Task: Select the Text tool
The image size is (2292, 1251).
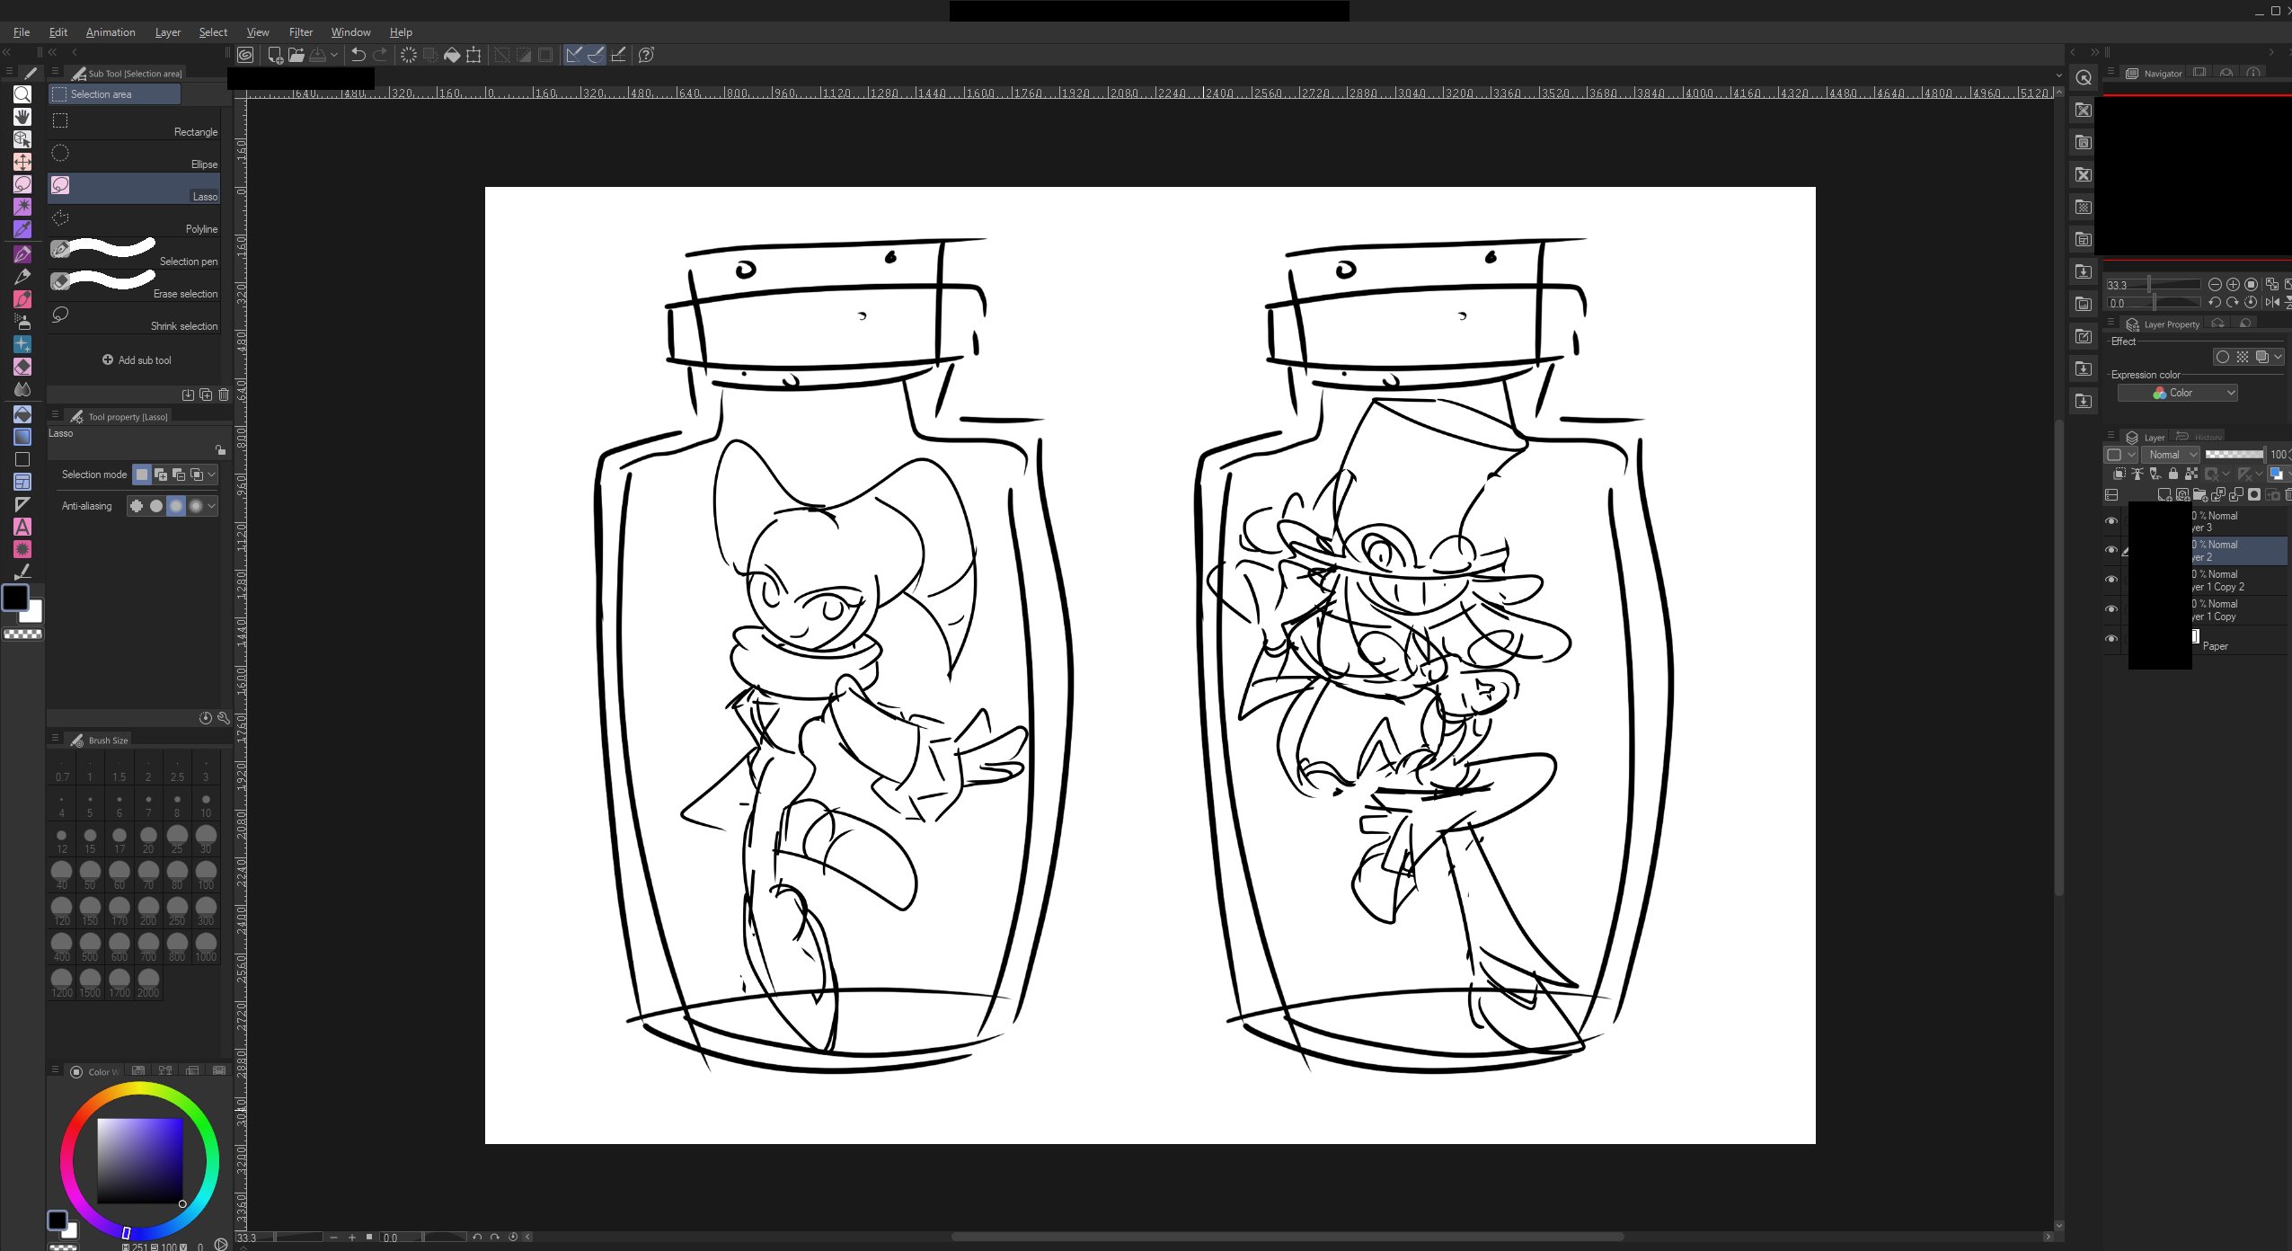Action: (22, 527)
